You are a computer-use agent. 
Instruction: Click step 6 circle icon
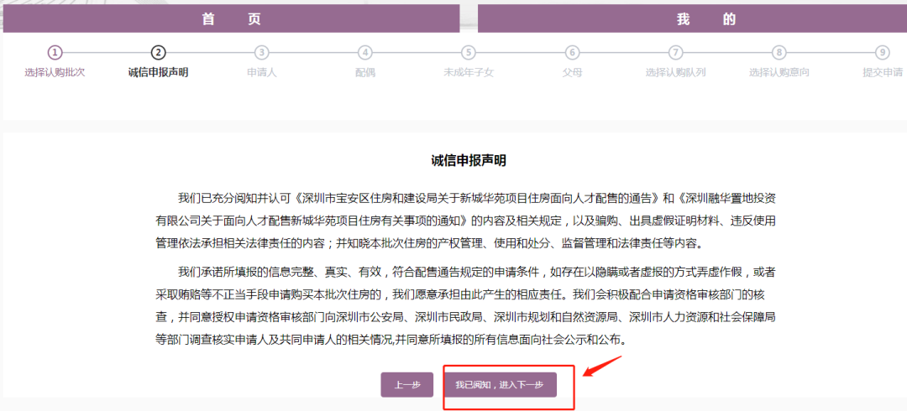point(572,53)
